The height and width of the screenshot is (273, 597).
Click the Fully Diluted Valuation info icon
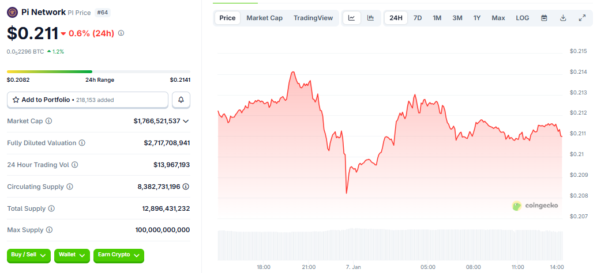click(x=82, y=143)
